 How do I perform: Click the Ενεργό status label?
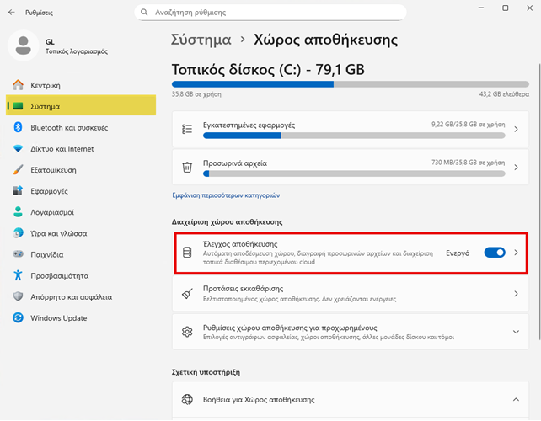[458, 253]
